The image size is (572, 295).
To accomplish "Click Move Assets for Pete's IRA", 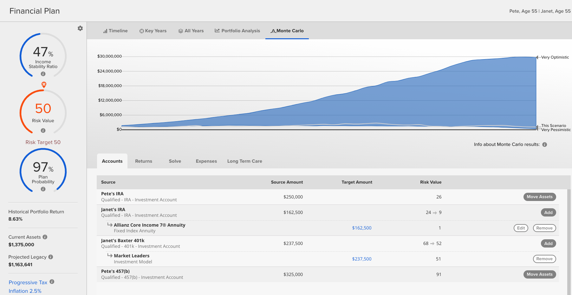I will pos(540,197).
